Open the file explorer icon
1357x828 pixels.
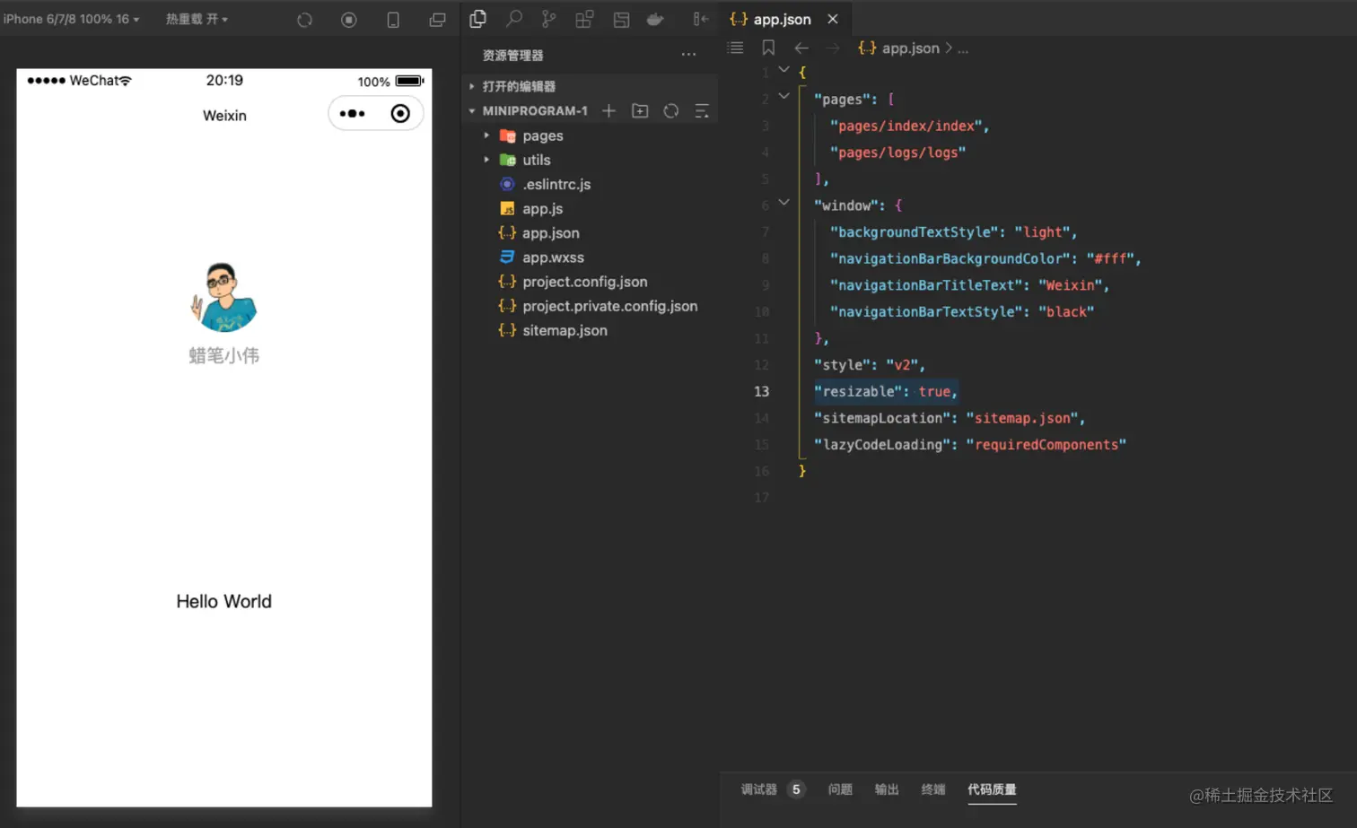(477, 19)
